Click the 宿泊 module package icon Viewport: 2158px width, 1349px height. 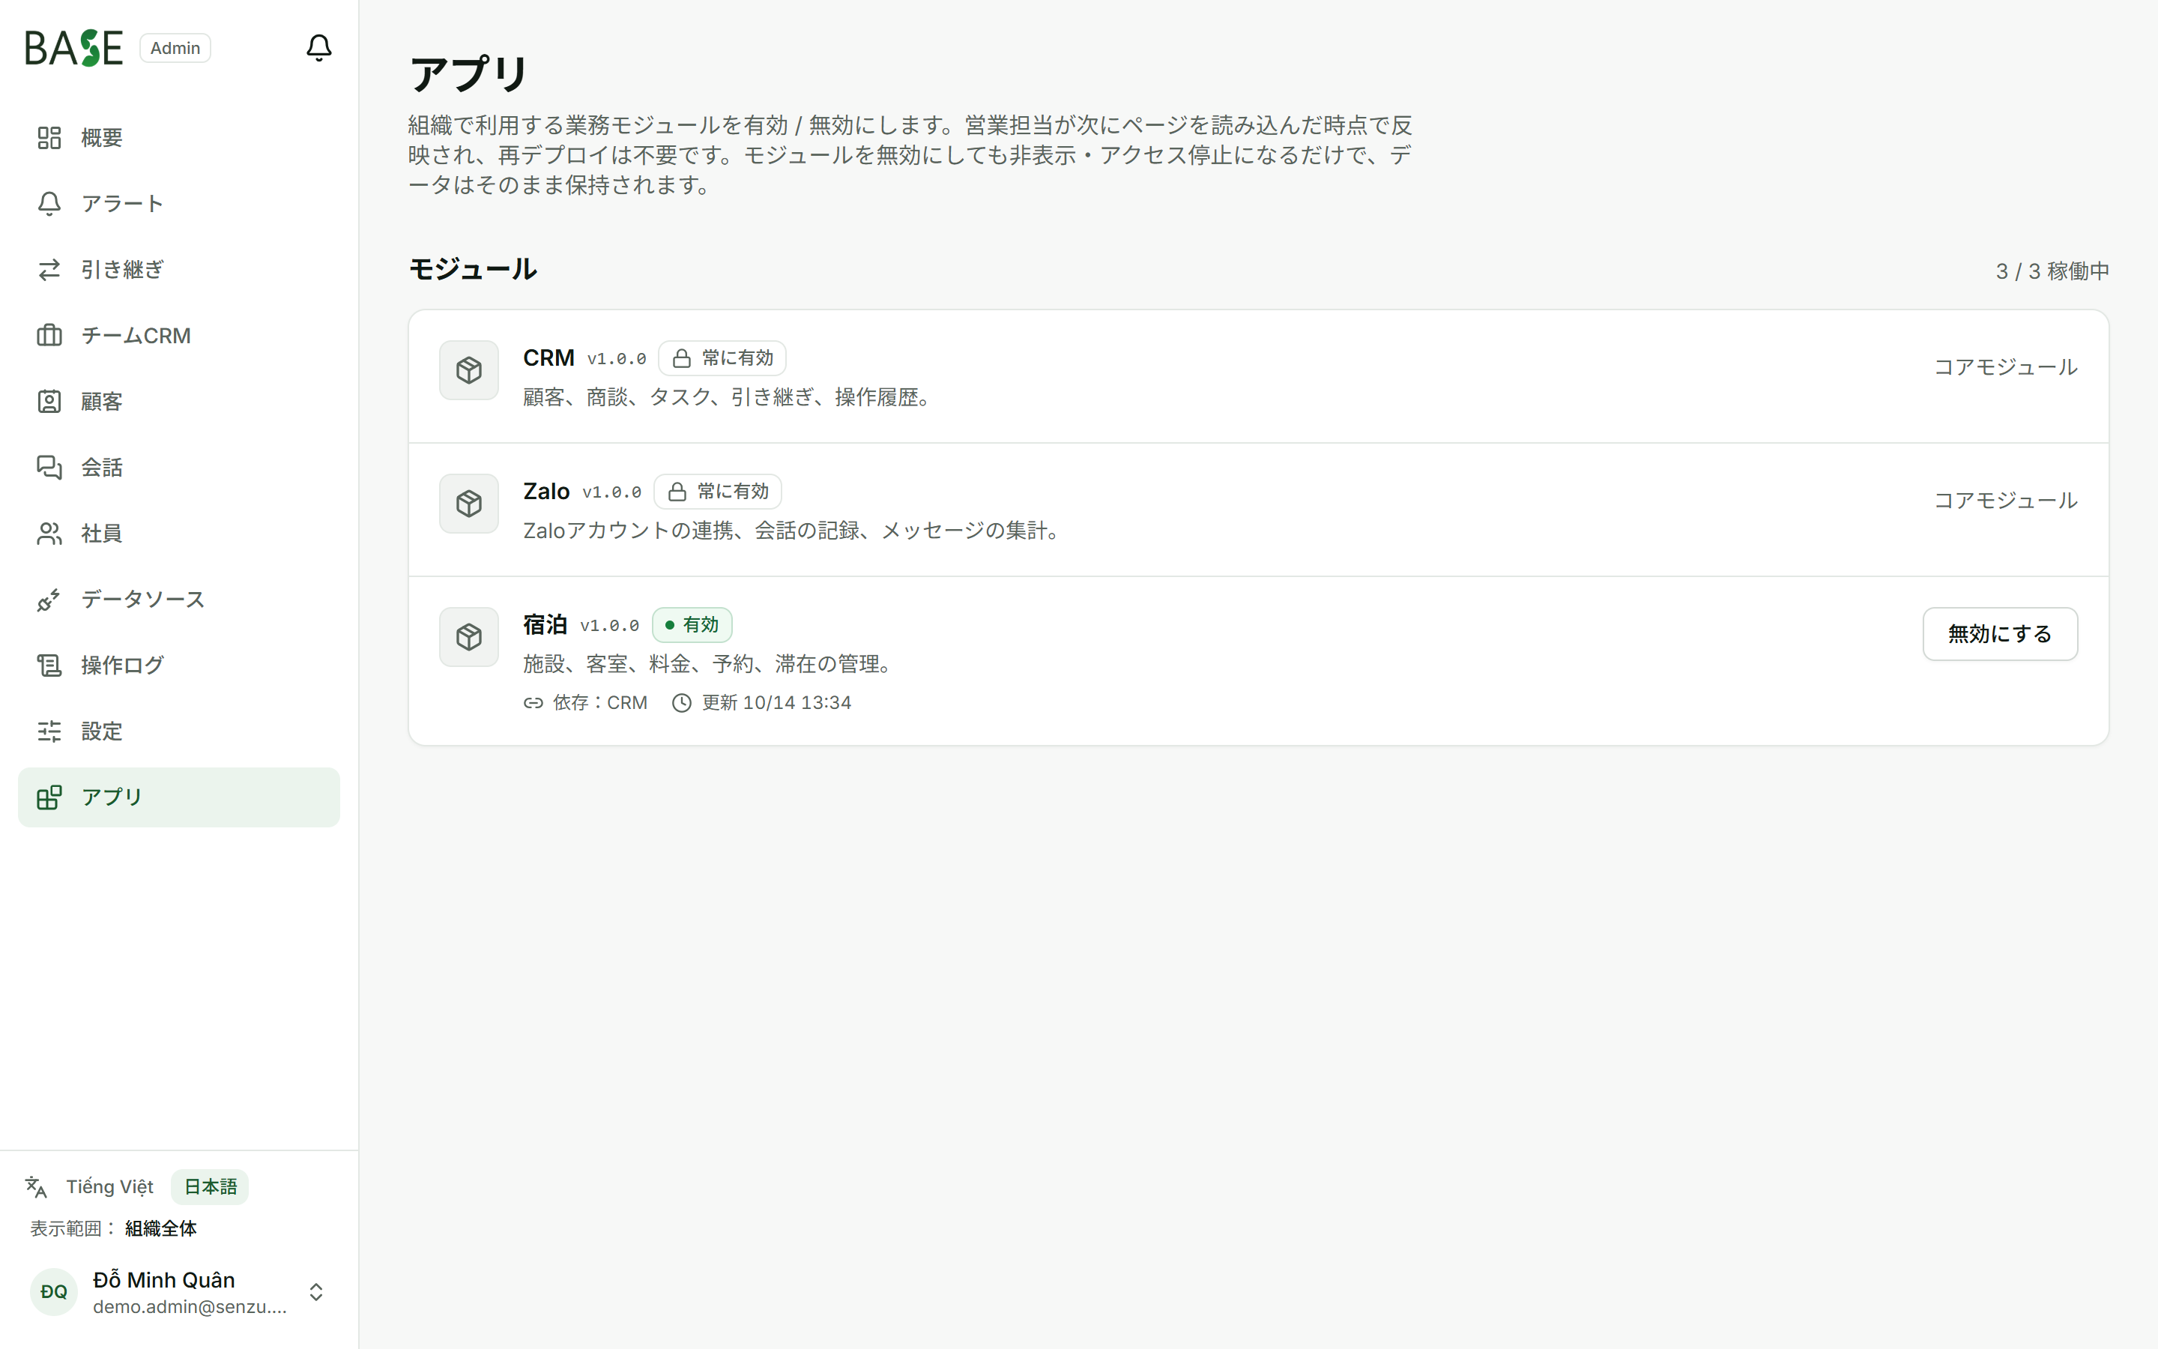coord(469,637)
